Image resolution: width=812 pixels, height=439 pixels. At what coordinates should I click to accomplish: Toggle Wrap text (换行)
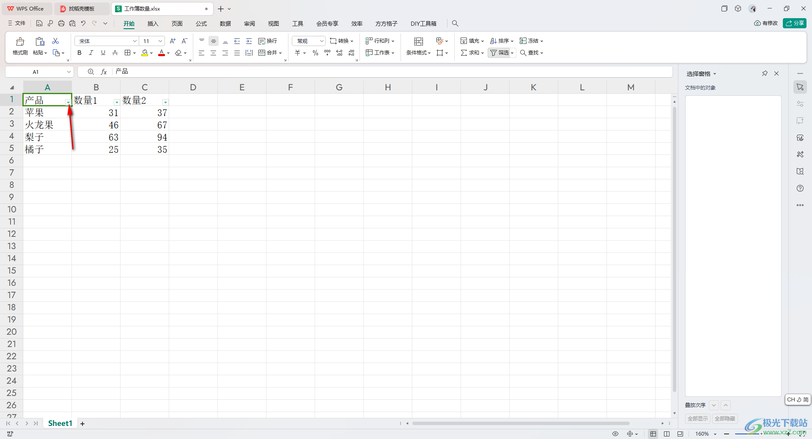pyautogui.click(x=268, y=41)
